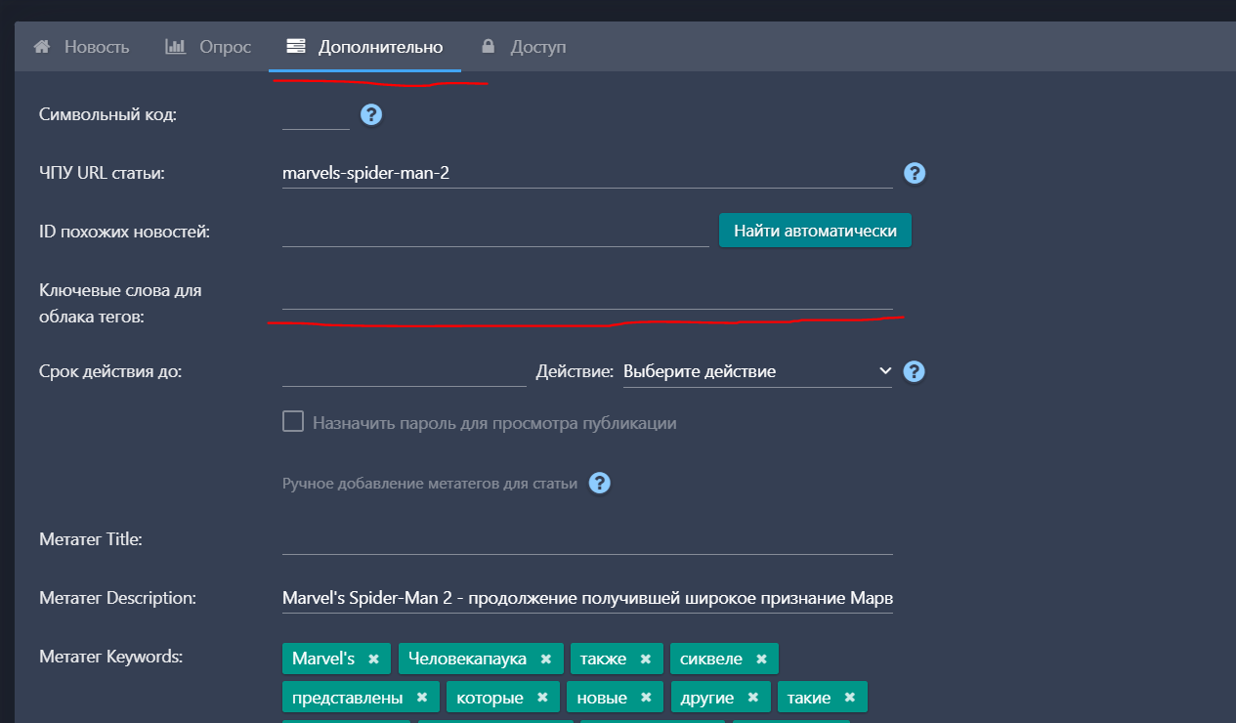Open the Опрос tab
The height and width of the screenshot is (723, 1236).
pyautogui.click(x=209, y=47)
